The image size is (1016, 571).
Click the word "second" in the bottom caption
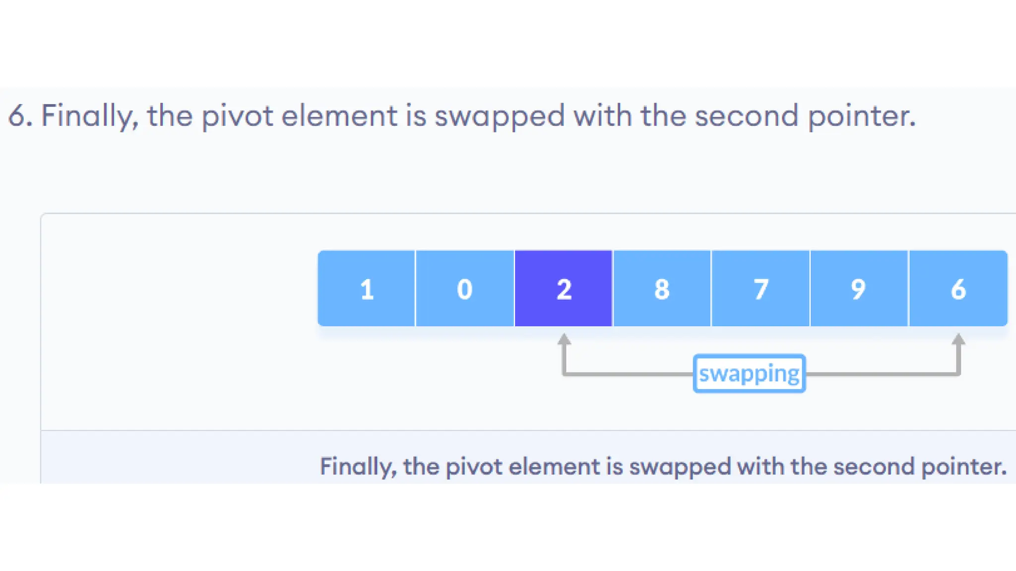click(x=874, y=467)
